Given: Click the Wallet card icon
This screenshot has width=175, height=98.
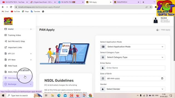Looking at the screenshot, I should pos(5,29).
